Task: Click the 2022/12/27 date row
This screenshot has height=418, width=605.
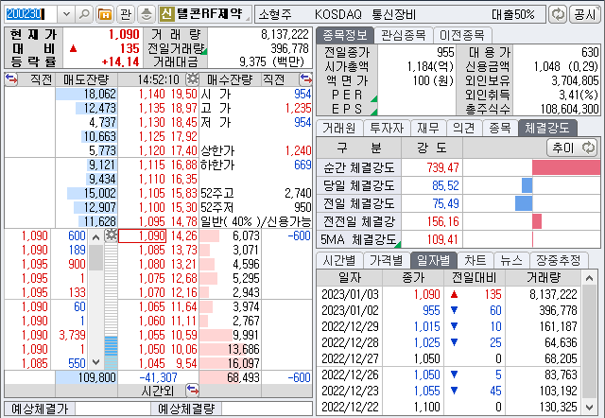Action: pos(449,358)
